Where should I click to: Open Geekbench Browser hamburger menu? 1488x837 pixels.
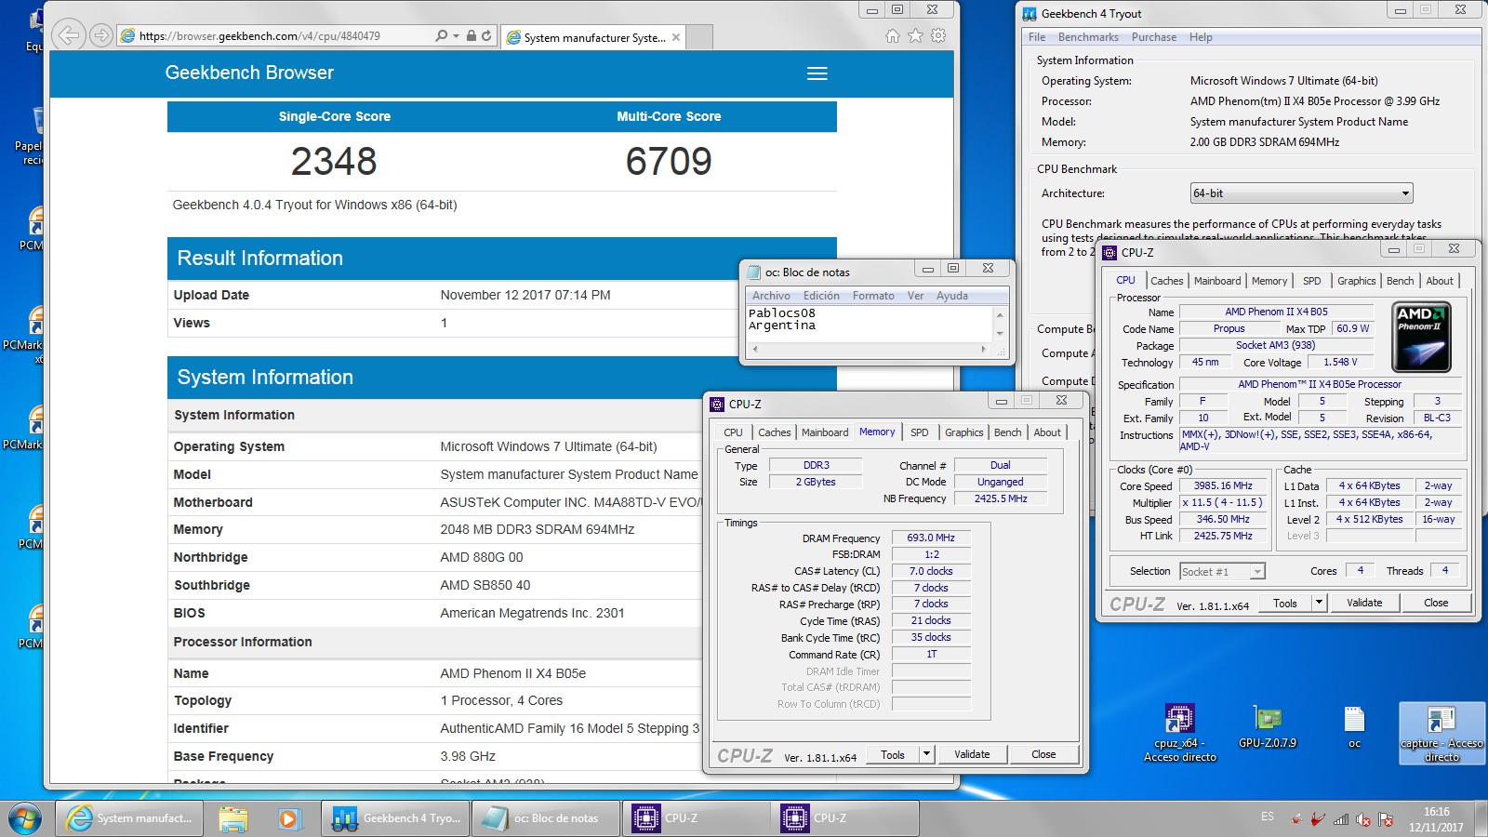pos(817,73)
